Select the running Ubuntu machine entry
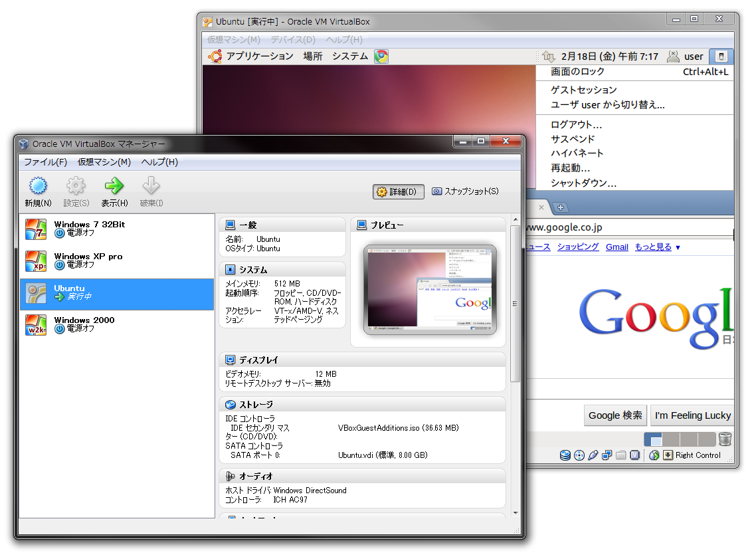 (117, 293)
